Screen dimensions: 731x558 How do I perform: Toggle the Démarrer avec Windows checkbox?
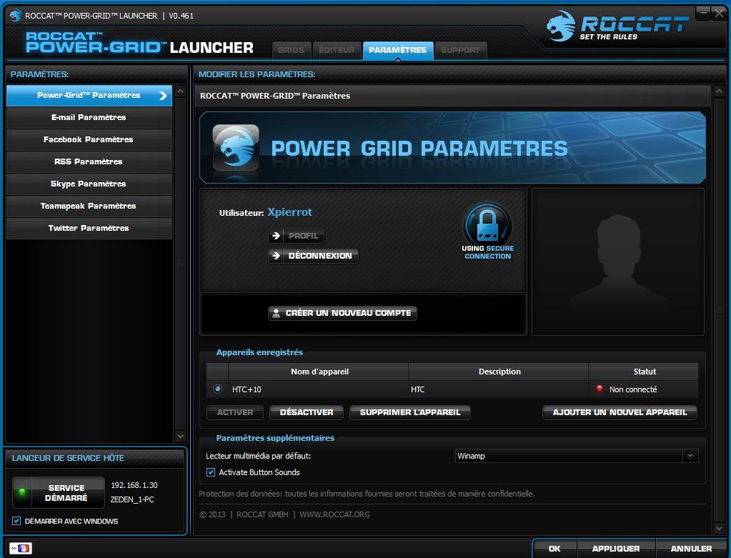point(17,522)
